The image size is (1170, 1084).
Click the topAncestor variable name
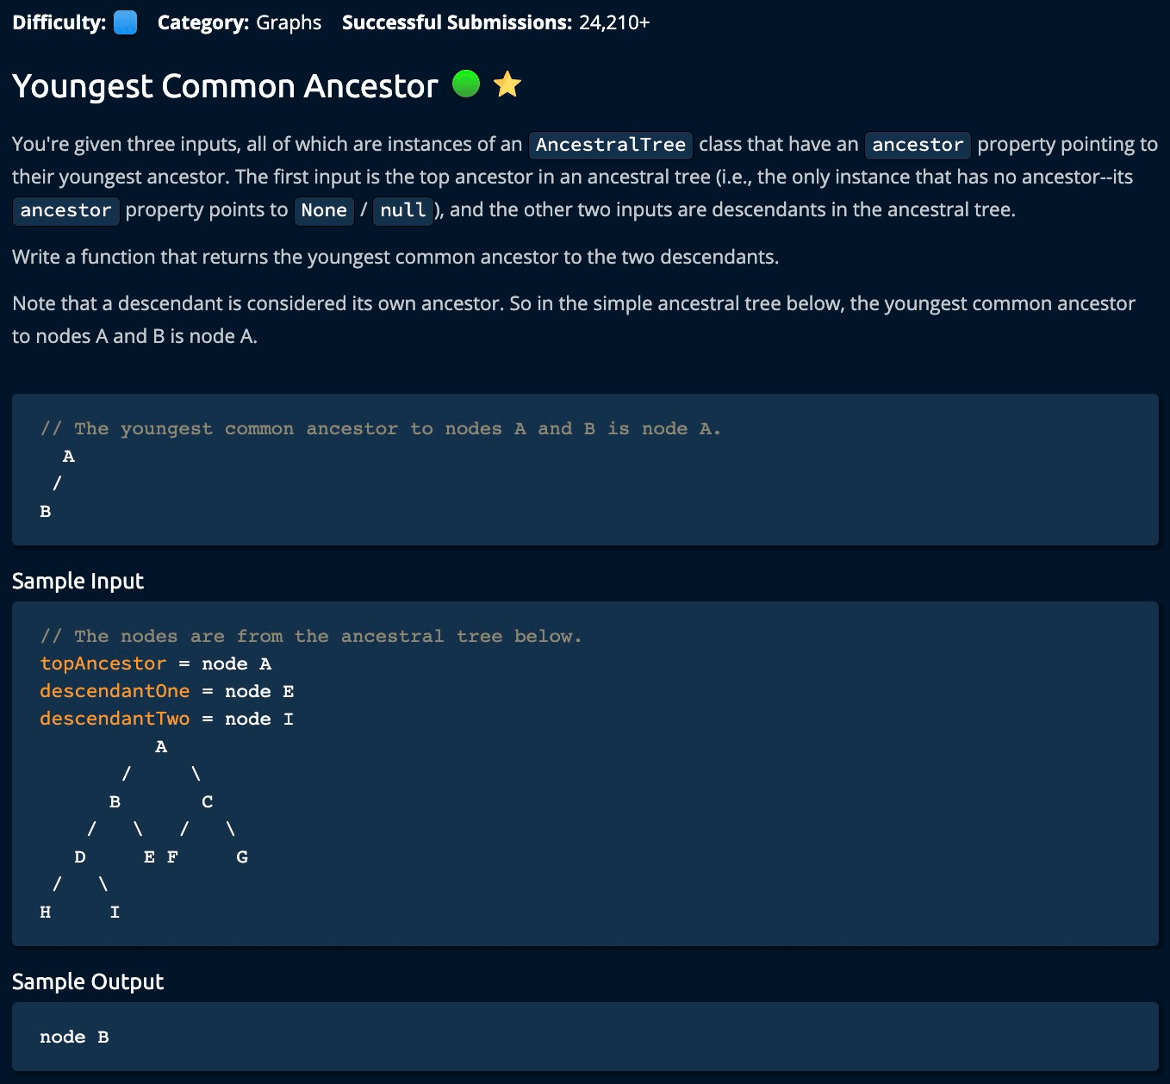[x=103, y=663]
